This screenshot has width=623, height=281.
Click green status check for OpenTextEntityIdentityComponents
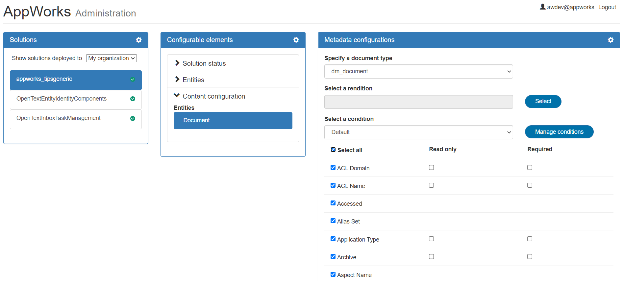pyautogui.click(x=133, y=99)
